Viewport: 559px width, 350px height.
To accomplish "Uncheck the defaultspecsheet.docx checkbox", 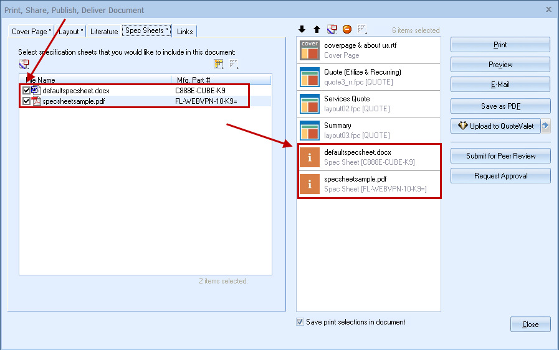I will (x=26, y=90).
